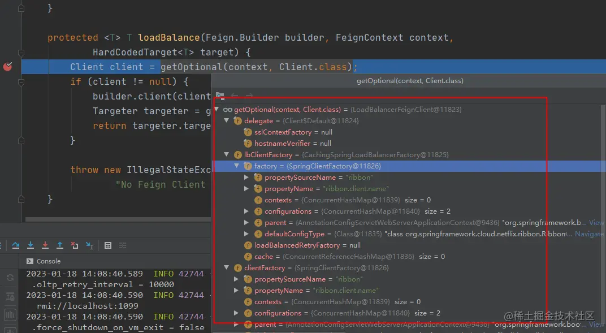Expand propertyName under factory

click(246, 188)
